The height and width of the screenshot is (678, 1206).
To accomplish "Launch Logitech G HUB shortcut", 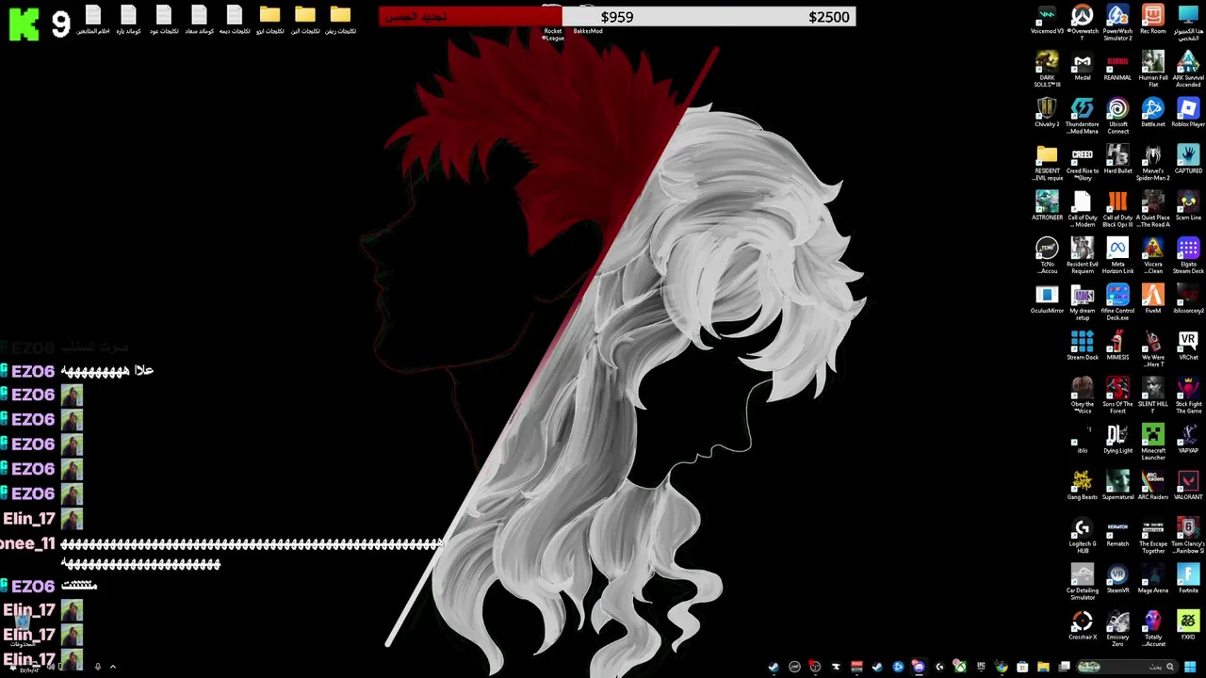I will (x=1082, y=536).
